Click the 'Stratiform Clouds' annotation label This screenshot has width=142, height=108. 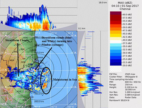point(17,40)
